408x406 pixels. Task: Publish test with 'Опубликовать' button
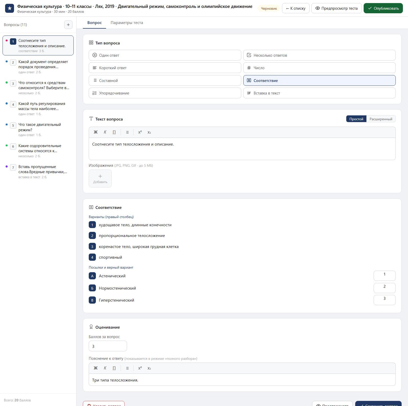(x=383, y=8)
